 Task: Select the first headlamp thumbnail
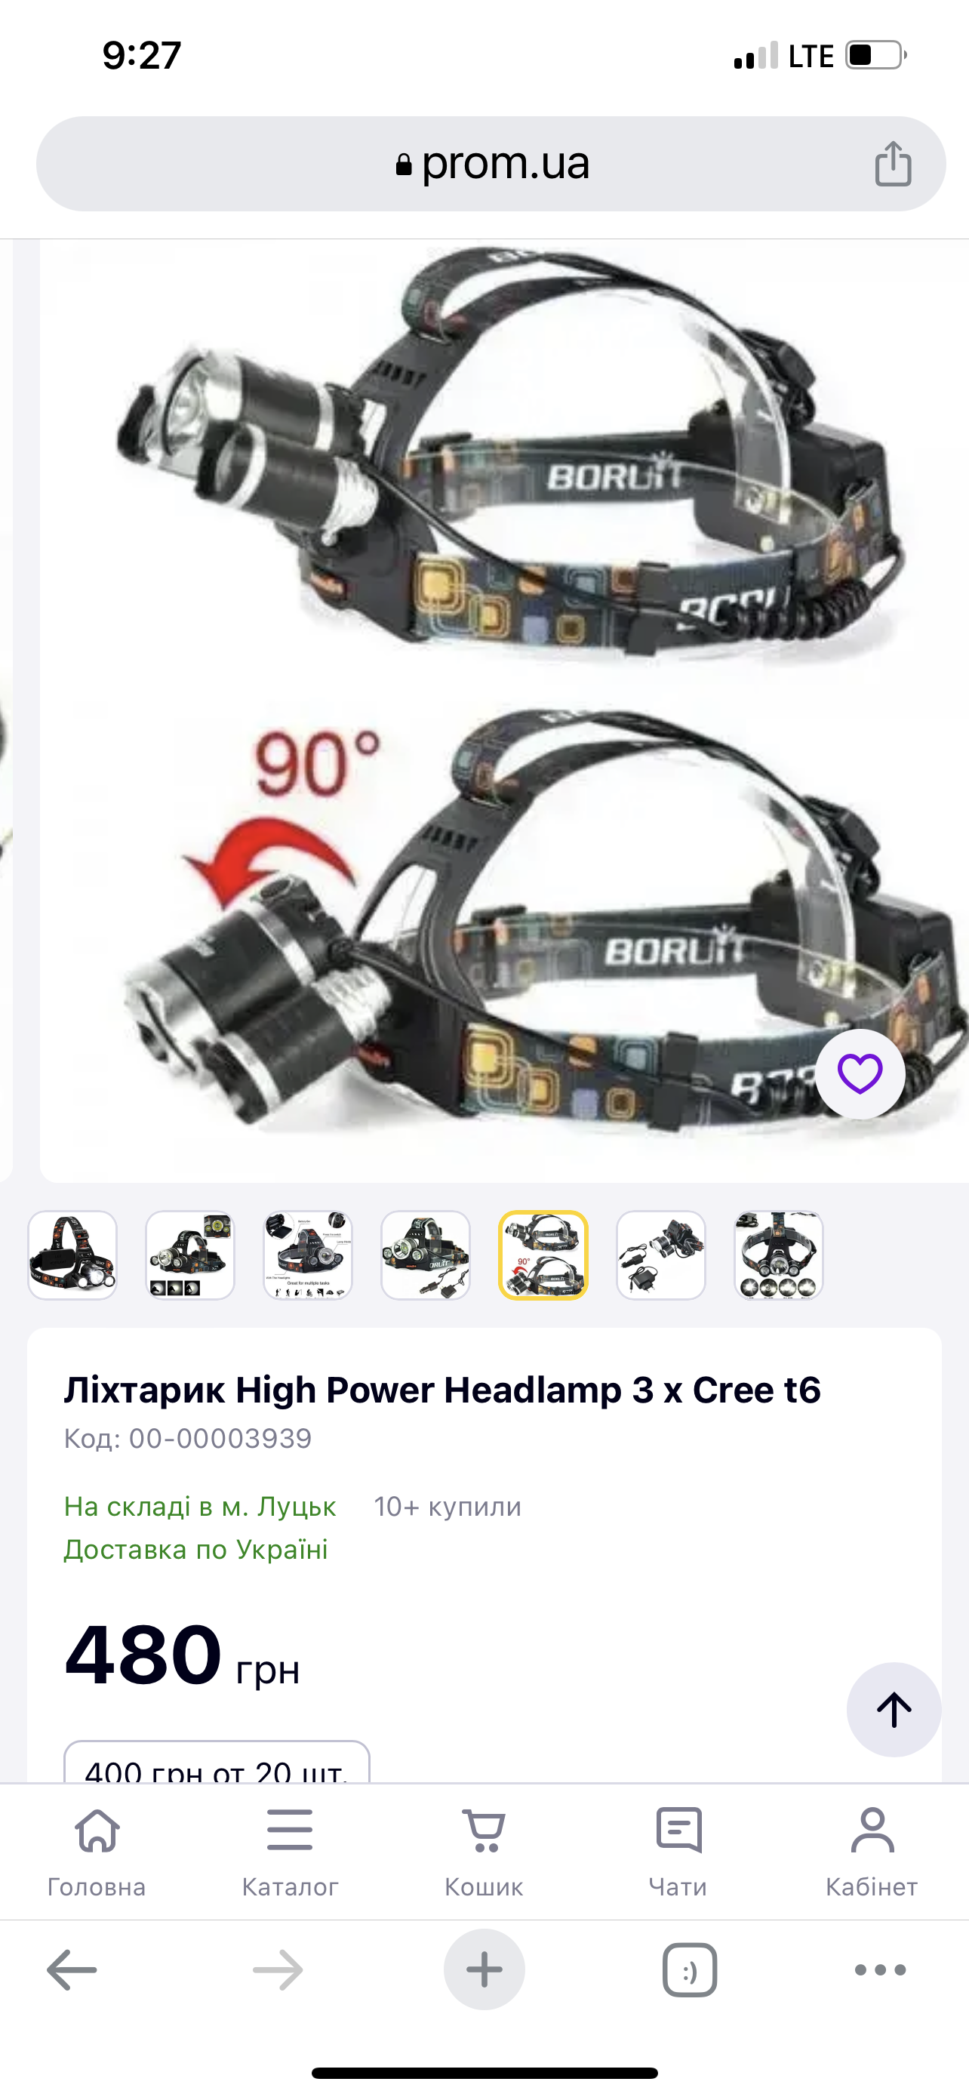point(72,1255)
